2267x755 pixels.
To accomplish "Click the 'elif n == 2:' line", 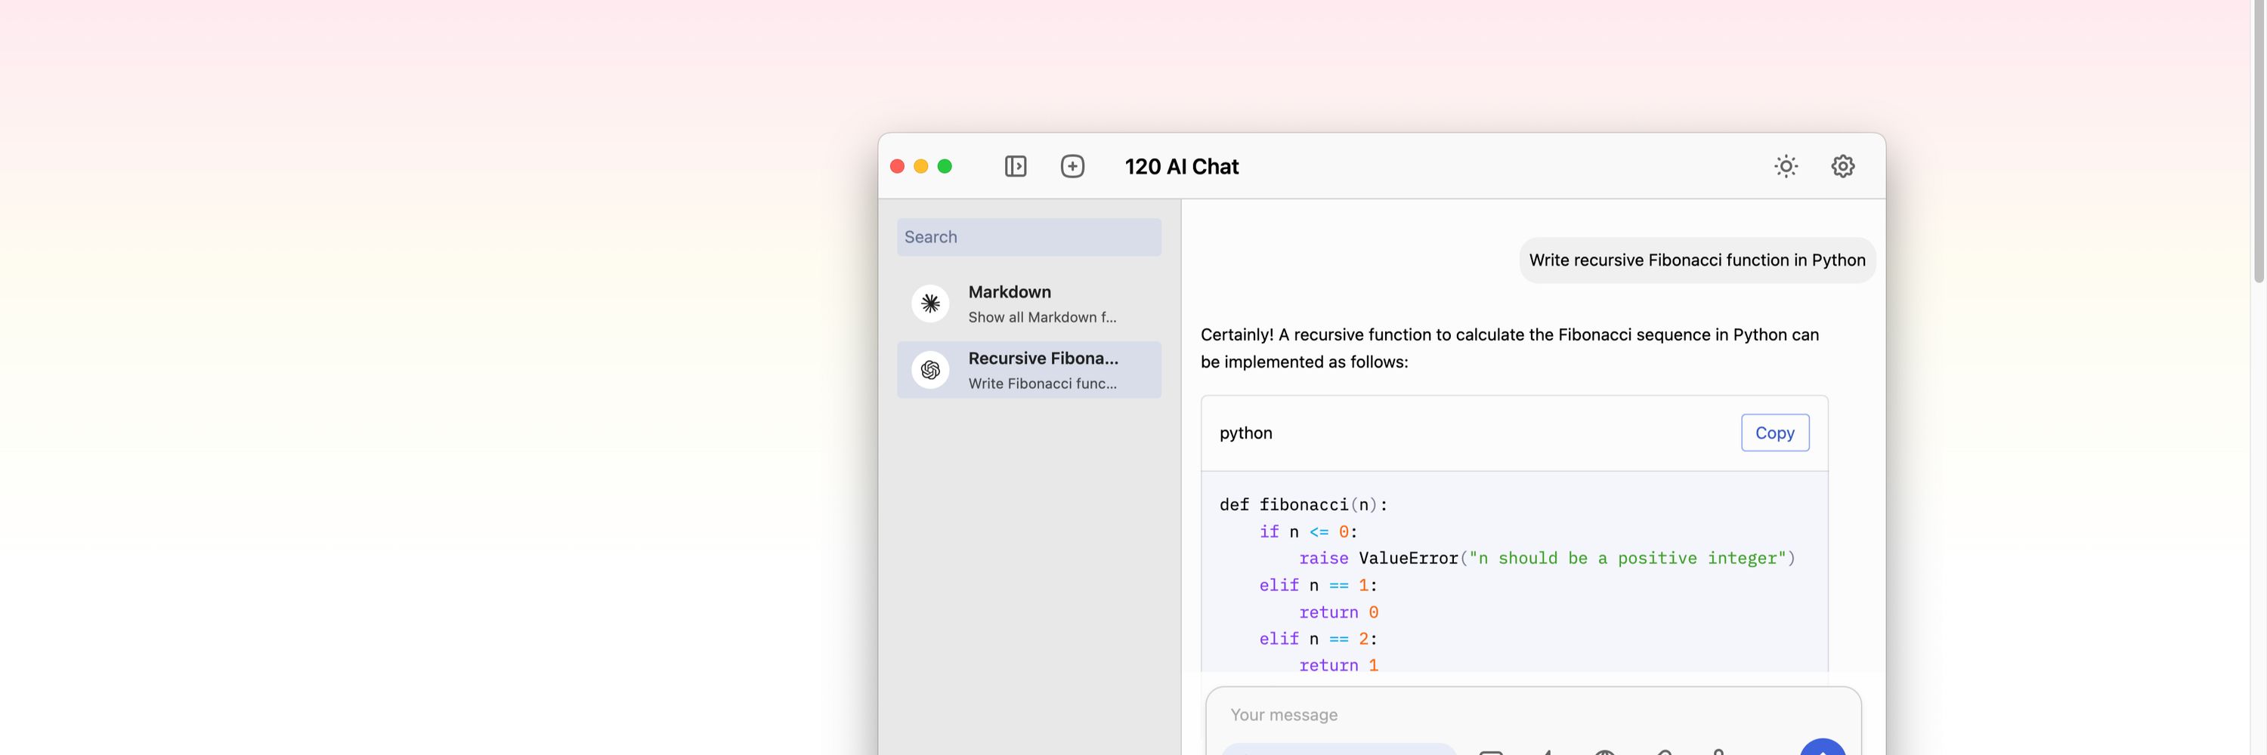I will click(x=1317, y=639).
